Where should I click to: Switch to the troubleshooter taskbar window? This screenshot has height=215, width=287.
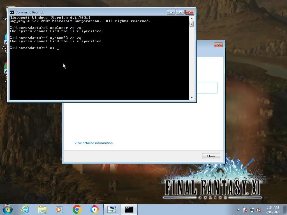pos(112,209)
